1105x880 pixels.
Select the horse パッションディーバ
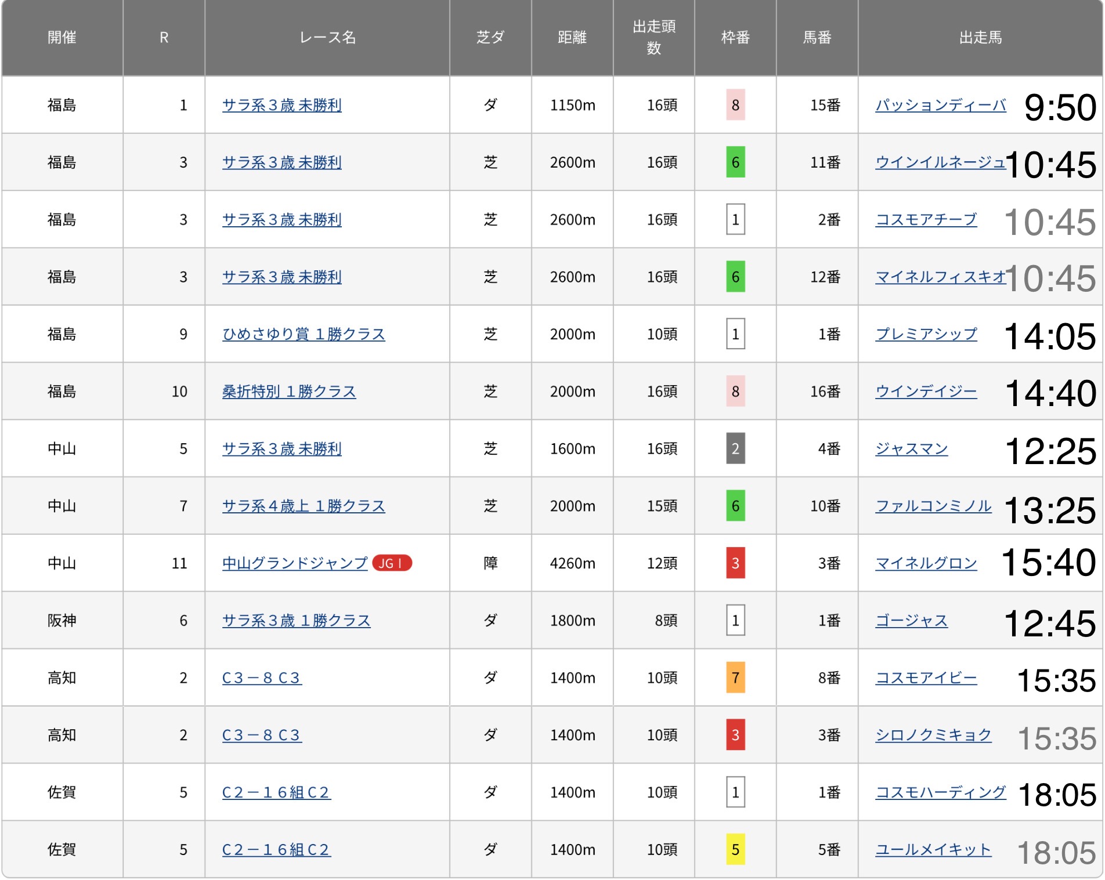coord(940,105)
